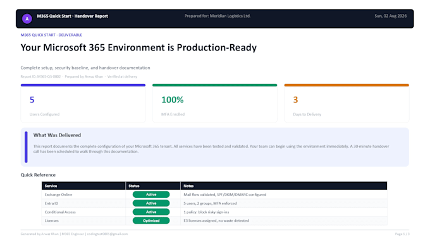Click the 'MFA Enrolled' label
Screen dimensions: 430x242
coord(173,114)
